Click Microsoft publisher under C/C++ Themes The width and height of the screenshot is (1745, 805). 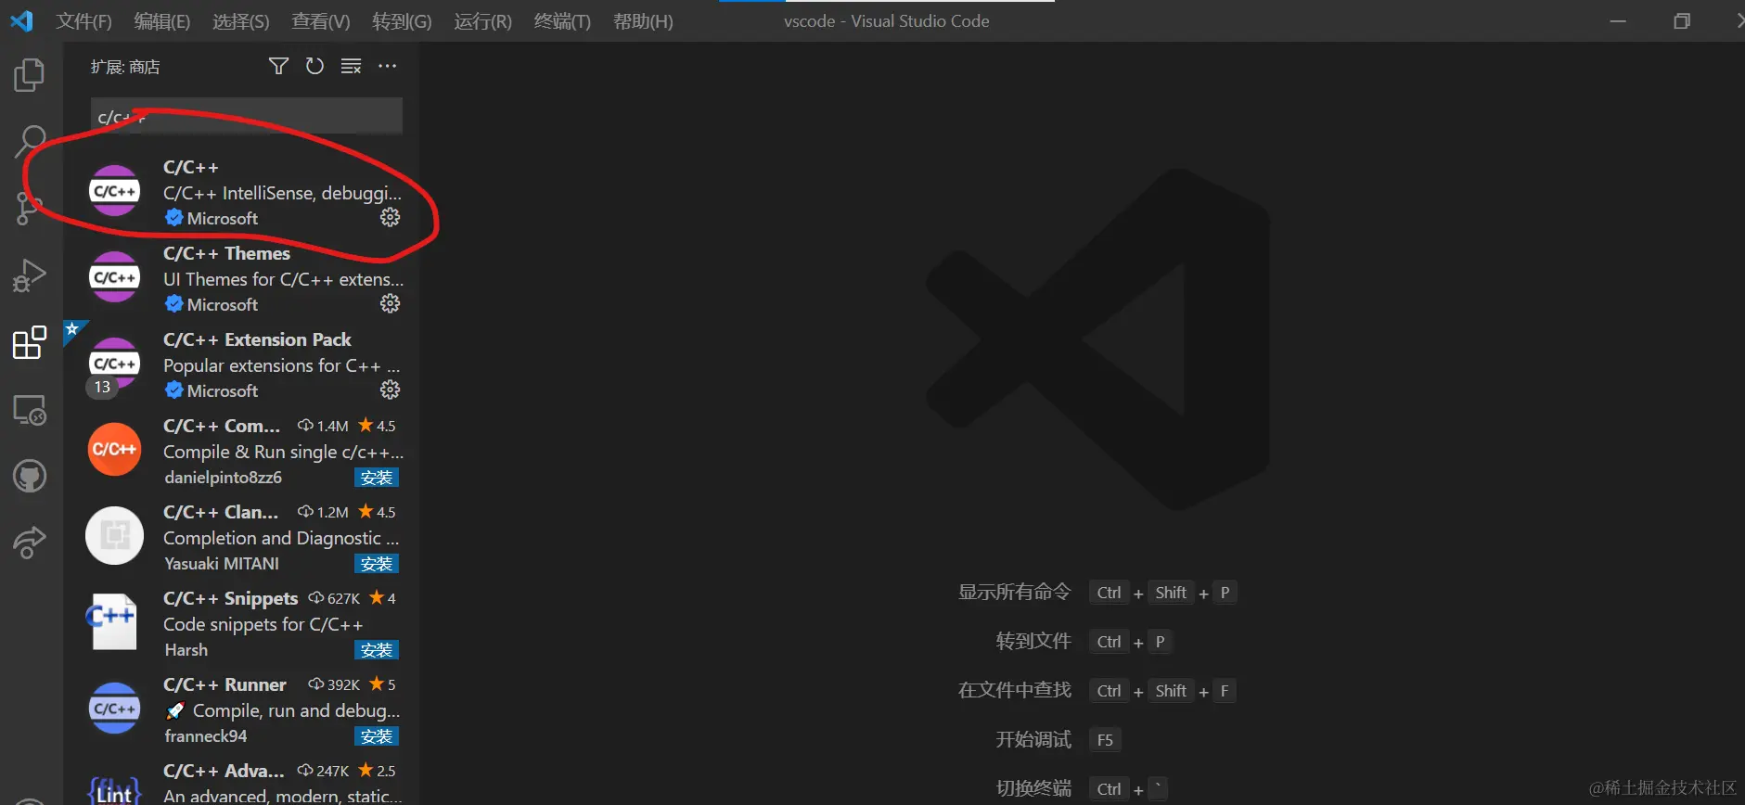(x=223, y=304)
